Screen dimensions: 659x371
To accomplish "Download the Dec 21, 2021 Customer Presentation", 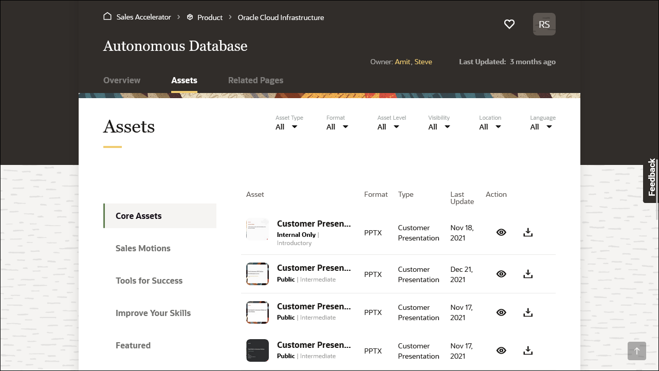I will 528,273.
